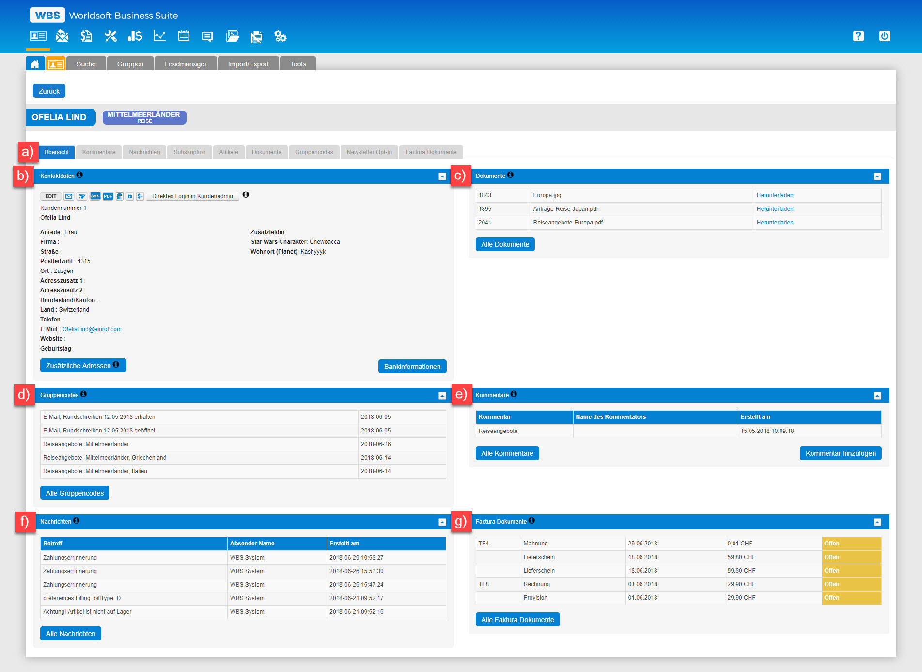Click Direktes Login in Kundenadmin button
Image resolution: width=922 pixels, height=672 pixels.
coord(192,196)
